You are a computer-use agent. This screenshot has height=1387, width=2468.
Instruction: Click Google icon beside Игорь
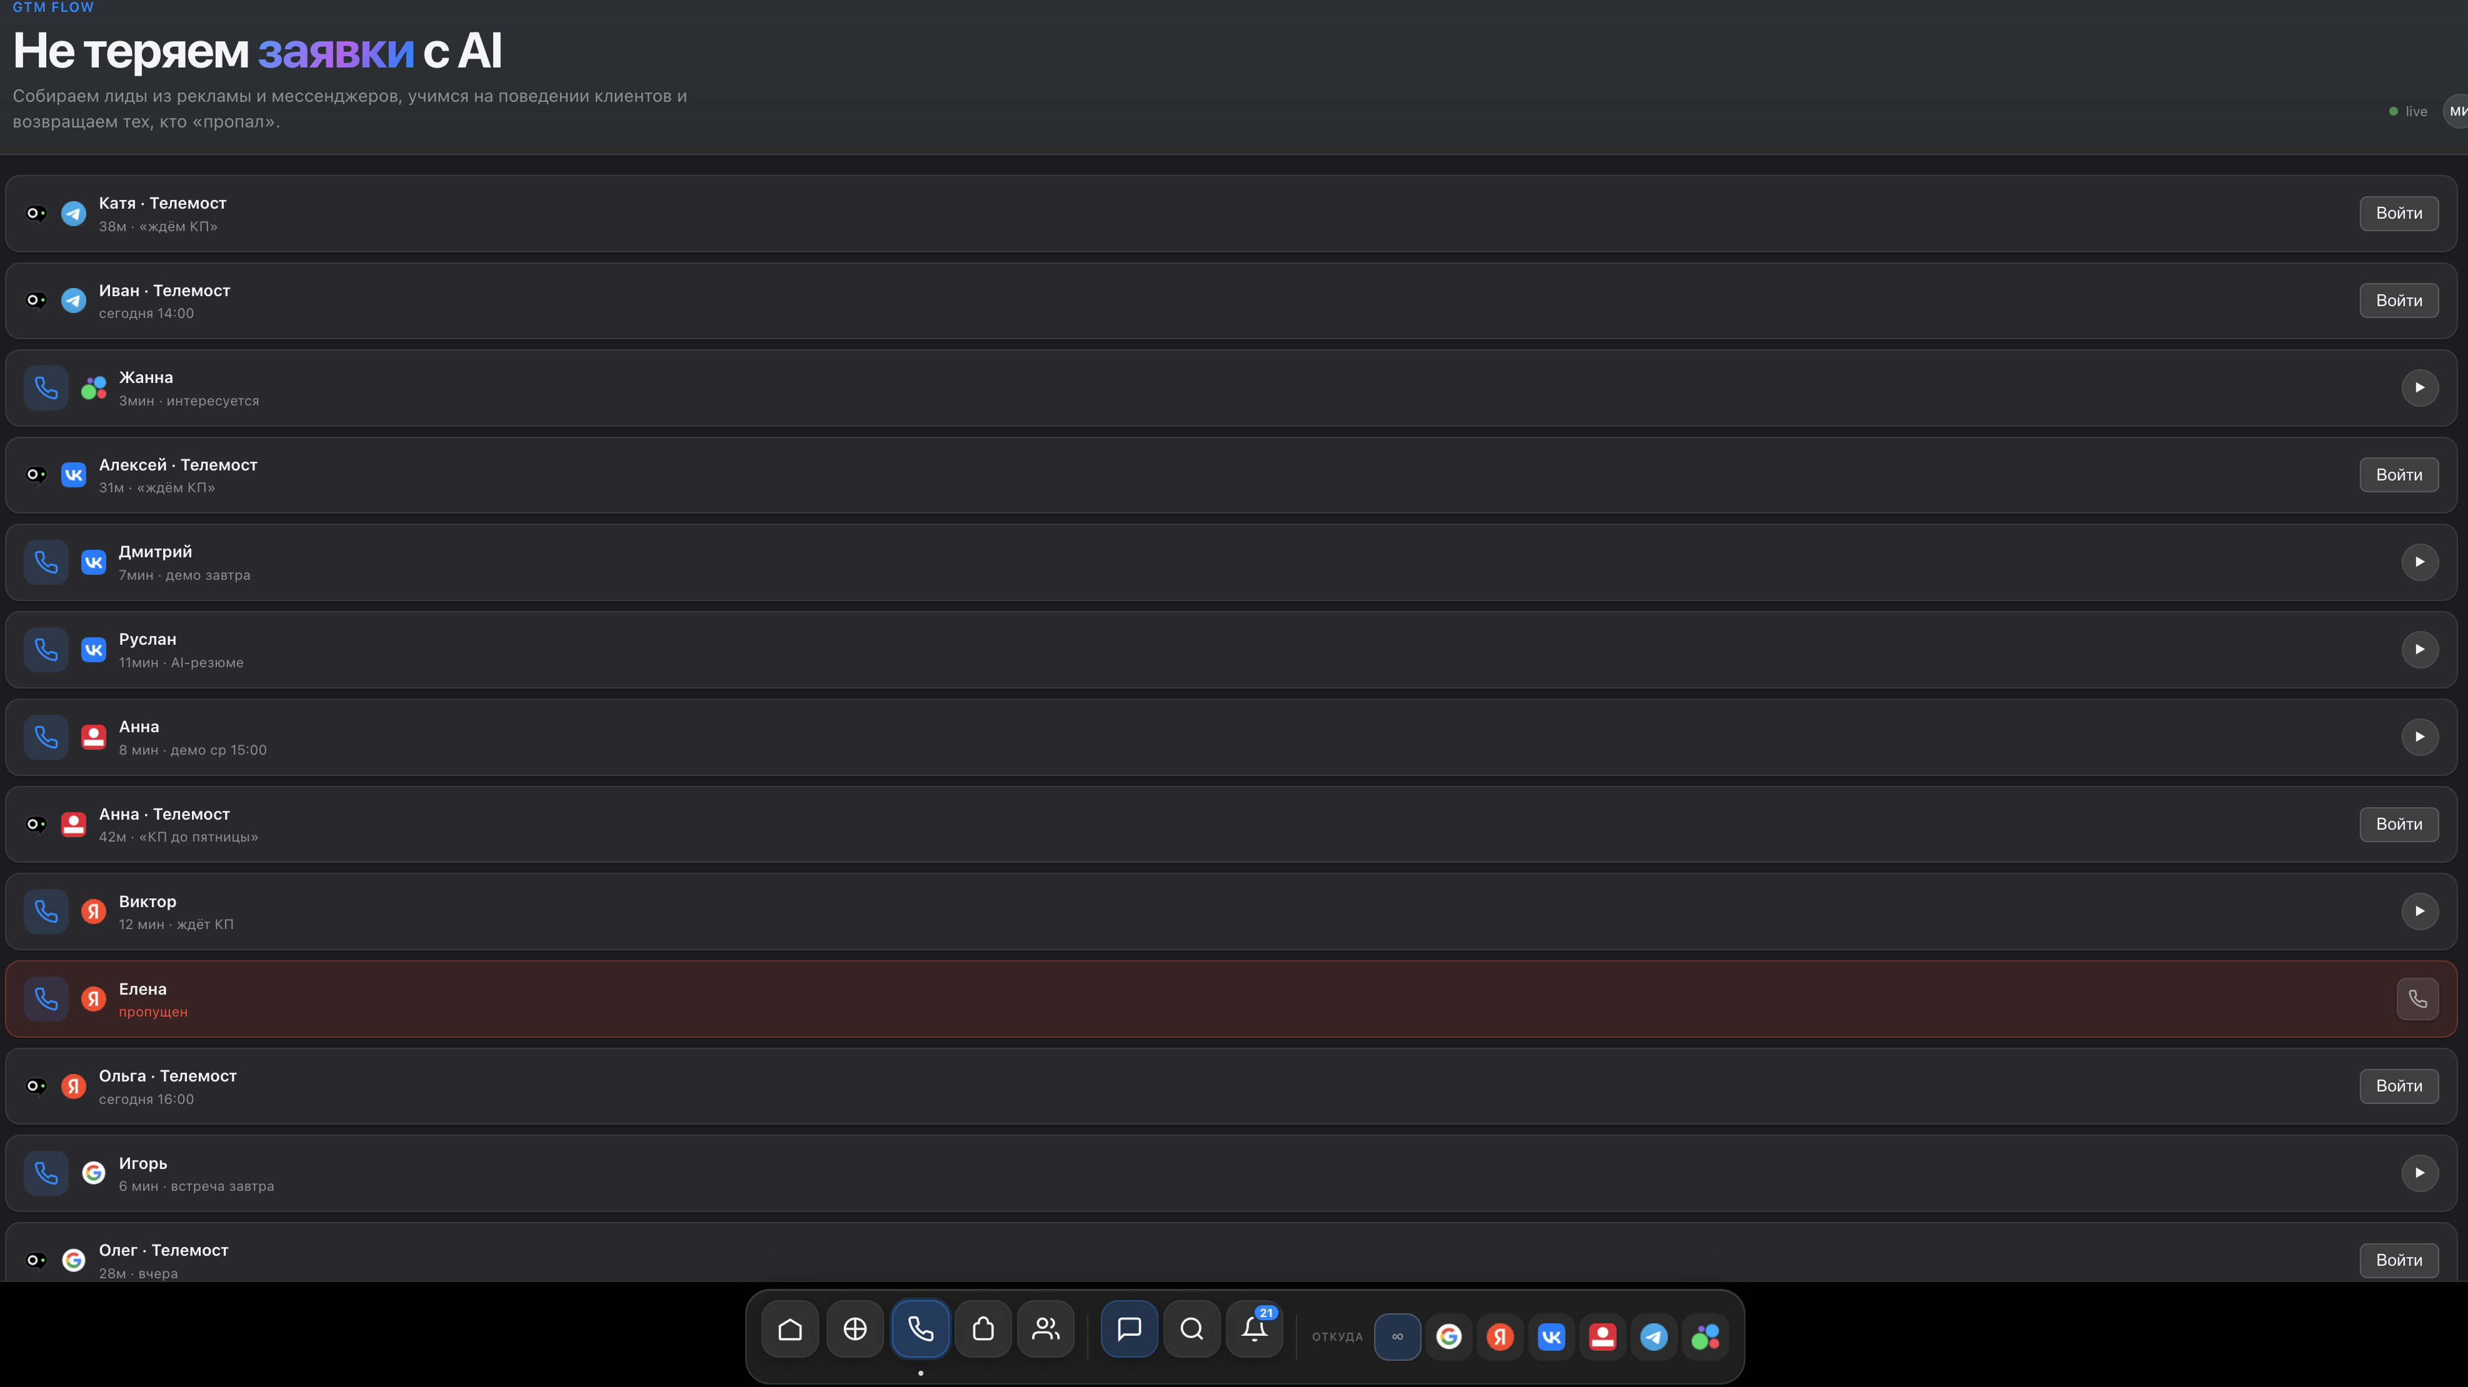tap(94, 1173)
